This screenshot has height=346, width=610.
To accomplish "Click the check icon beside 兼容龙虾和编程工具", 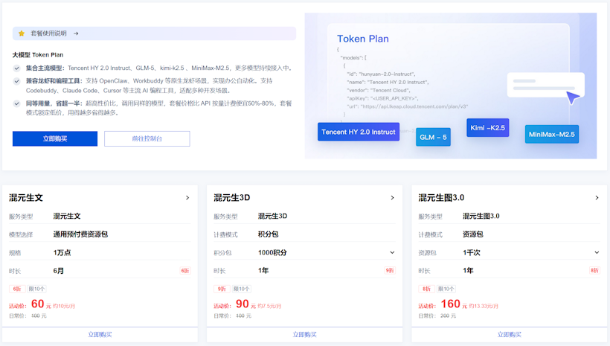I will click(16, 81).
